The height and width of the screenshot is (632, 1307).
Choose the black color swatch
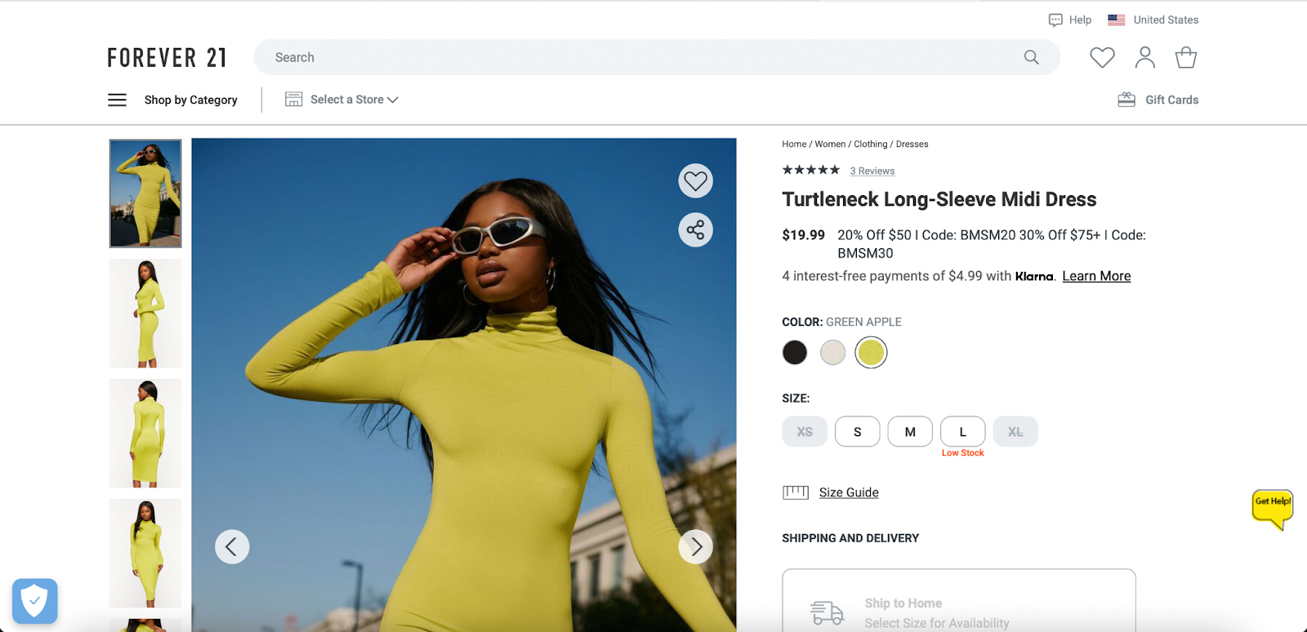[x=795, y=353]
